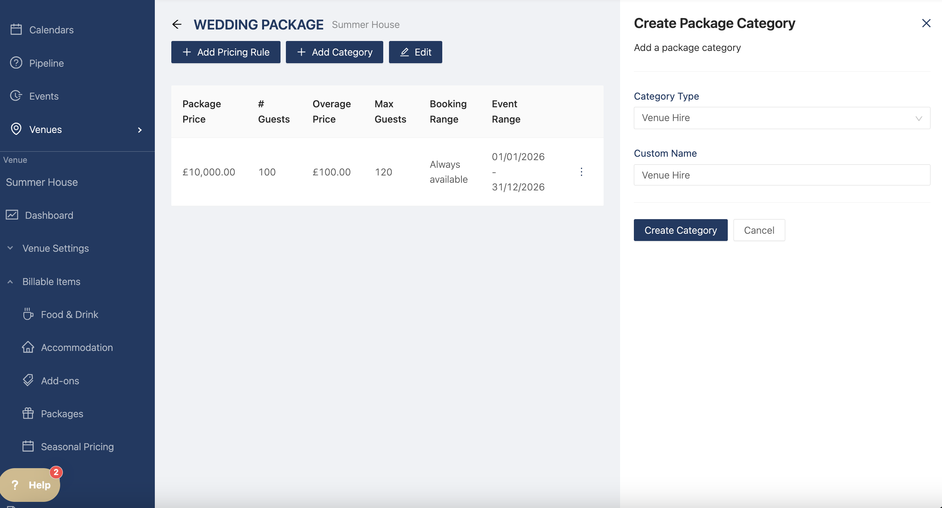Open the Category Type dropdown
The width and height of the screenshot is (942, 508).
(782, 118)
